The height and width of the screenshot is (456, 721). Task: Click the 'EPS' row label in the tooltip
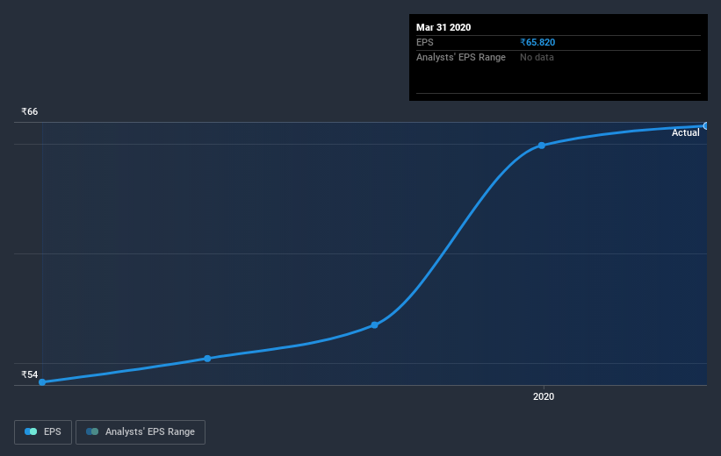pos(424,42)
